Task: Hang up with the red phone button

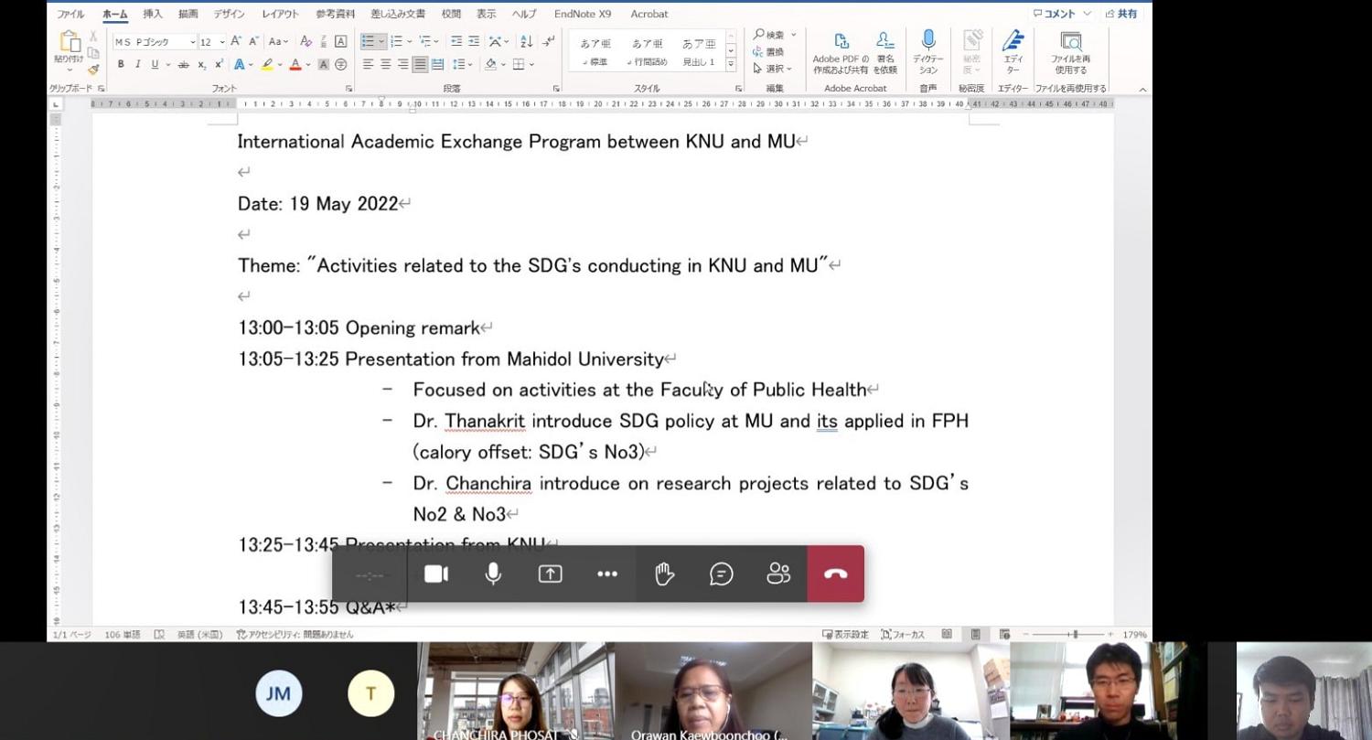Action: pyautogui.click(x=835, y=574)
